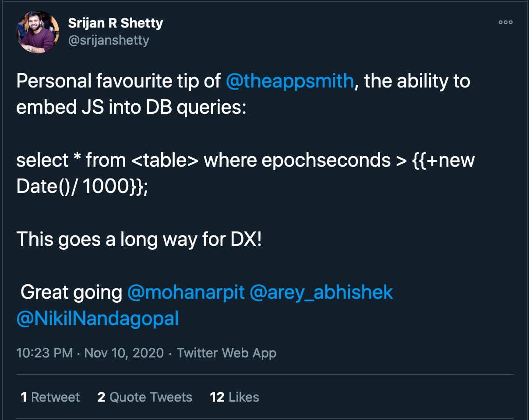
Task: Click the "select * from <table>" query text
Action: tap(108, 161)
